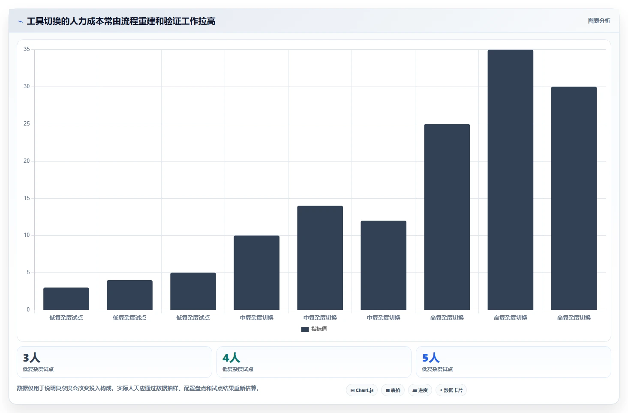Click the bar with value 4

(x=130, y=295)
